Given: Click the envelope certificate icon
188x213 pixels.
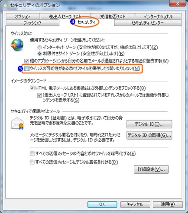Looking at the screenshot, I should click(17, 124).
